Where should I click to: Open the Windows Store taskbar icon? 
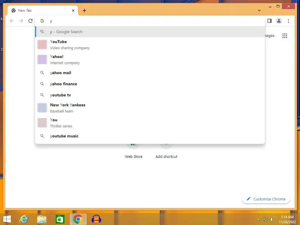point(60,219)
